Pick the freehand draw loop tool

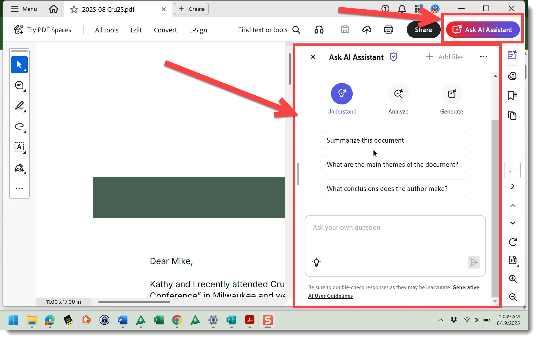pos(19,126)
